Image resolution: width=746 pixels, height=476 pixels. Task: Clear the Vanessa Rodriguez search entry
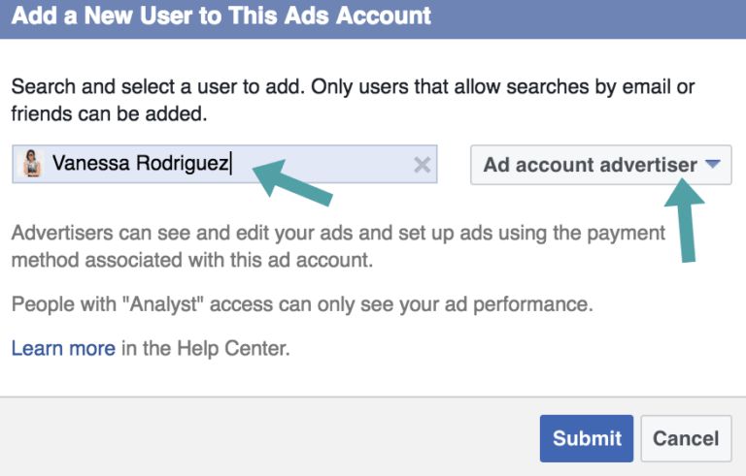tap(422, 165)
